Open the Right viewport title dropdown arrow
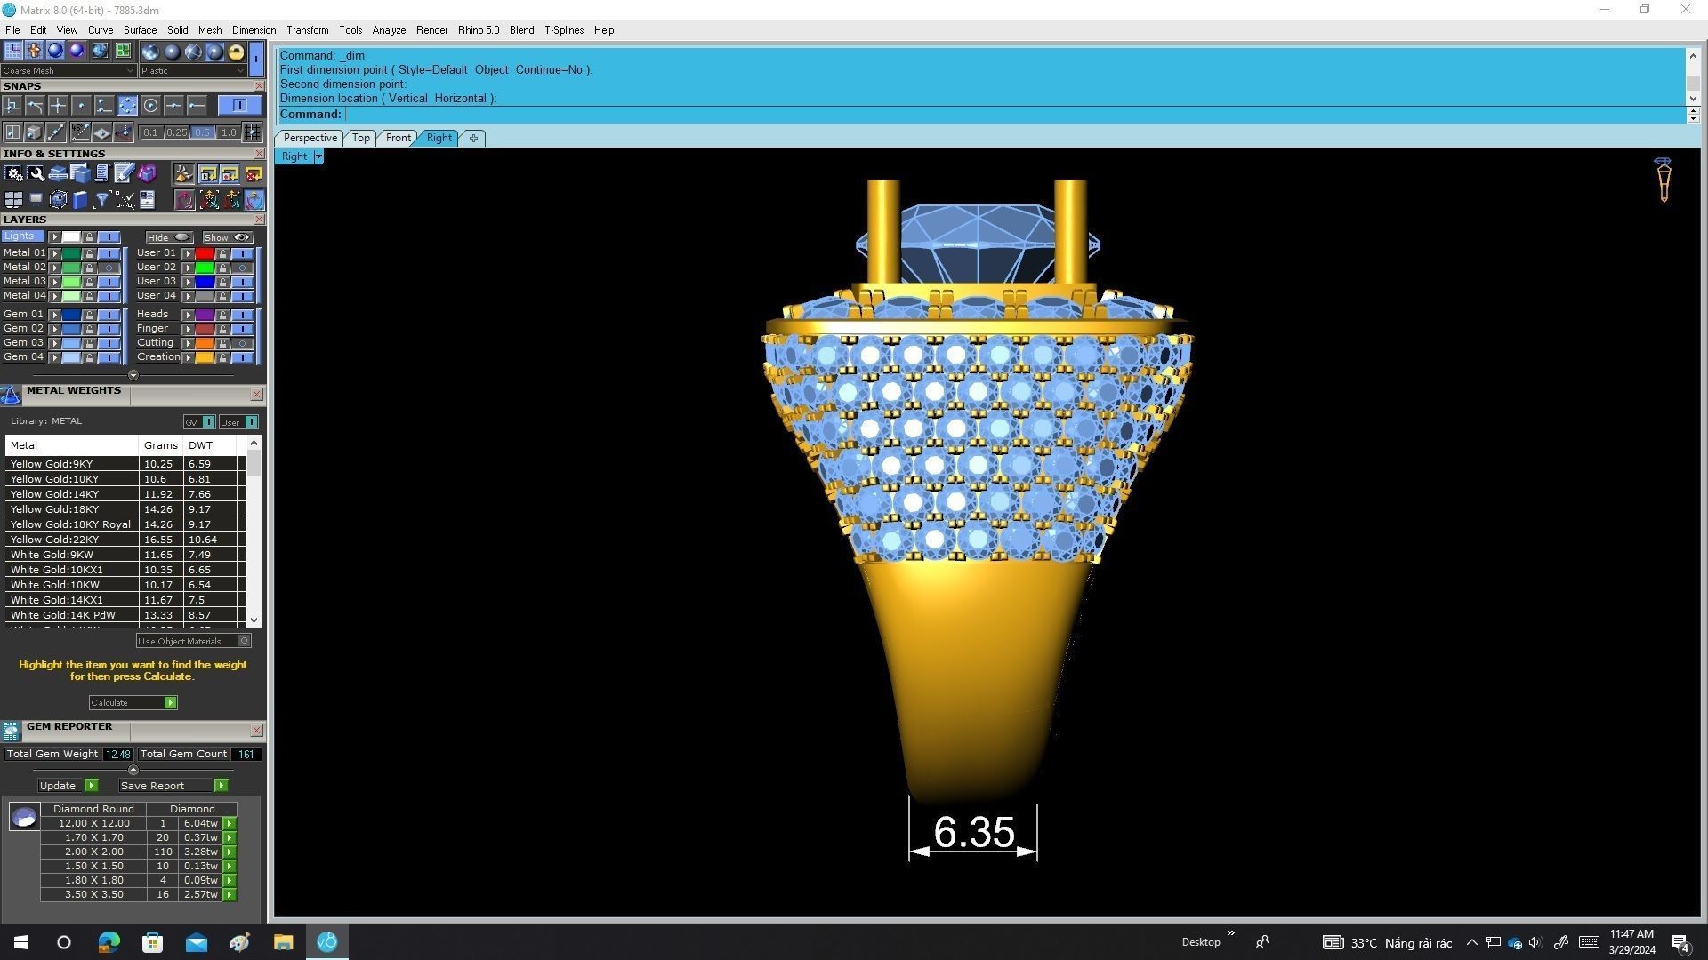This screenshot has height=960, width=1708. point(318,156)
